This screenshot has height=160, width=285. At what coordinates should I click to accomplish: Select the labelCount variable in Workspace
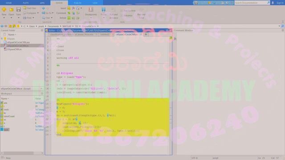click(x=9, y=116)
